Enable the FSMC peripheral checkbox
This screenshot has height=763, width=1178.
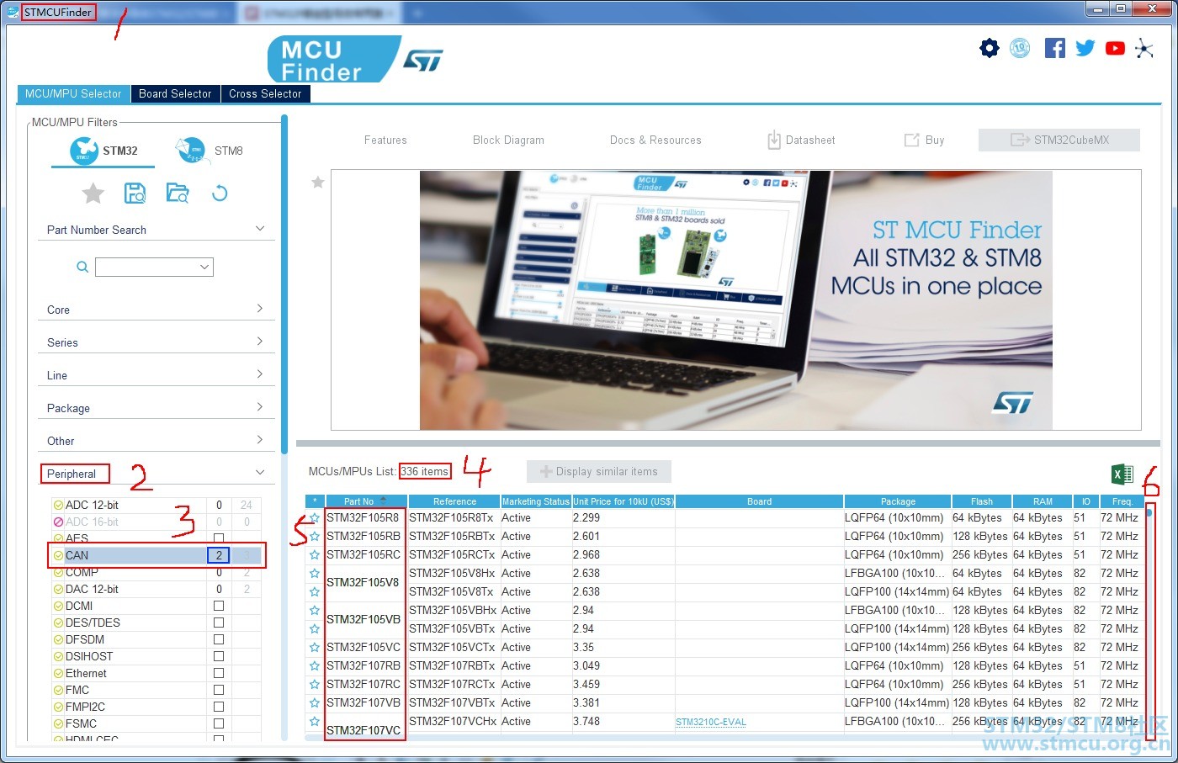click(x=219, y=723)
